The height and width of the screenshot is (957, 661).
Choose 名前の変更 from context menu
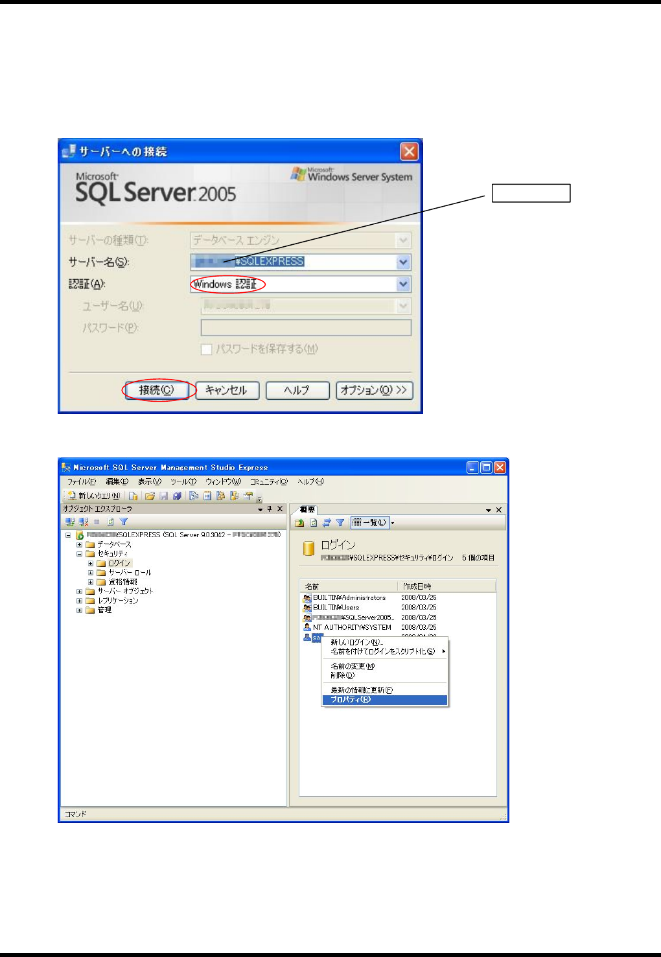[385, 666]
